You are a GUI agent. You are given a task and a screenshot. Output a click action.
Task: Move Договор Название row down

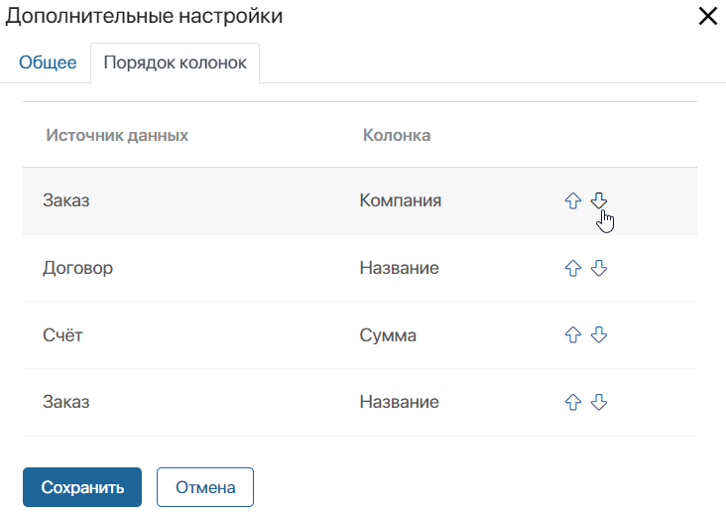(599, 268)
